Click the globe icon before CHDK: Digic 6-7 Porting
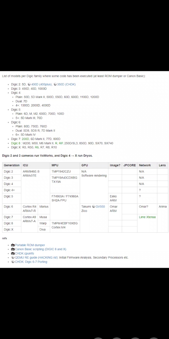The height and width of the screenshot is (339, 169). click(13, 262)
